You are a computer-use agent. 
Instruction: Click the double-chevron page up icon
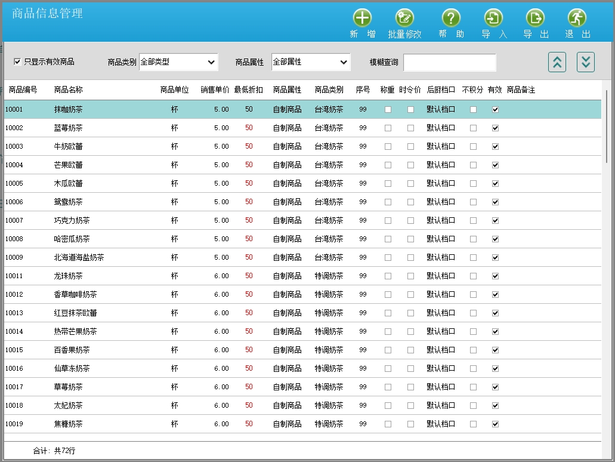click(557, 62)
